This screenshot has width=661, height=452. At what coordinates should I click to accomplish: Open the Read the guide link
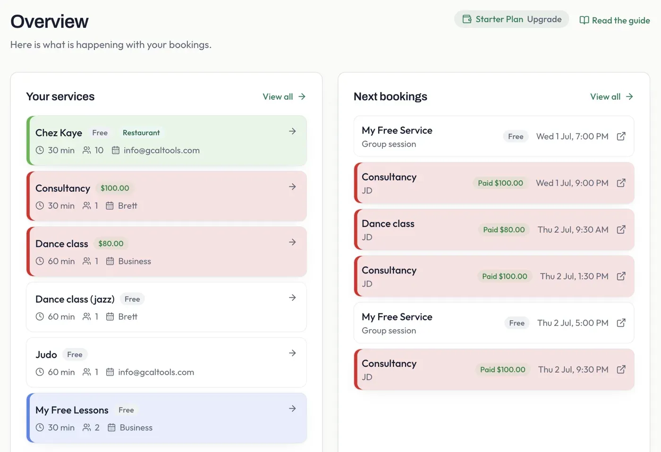[615, 20]
